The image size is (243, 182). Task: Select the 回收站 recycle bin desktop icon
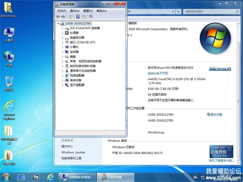point(9,84)
